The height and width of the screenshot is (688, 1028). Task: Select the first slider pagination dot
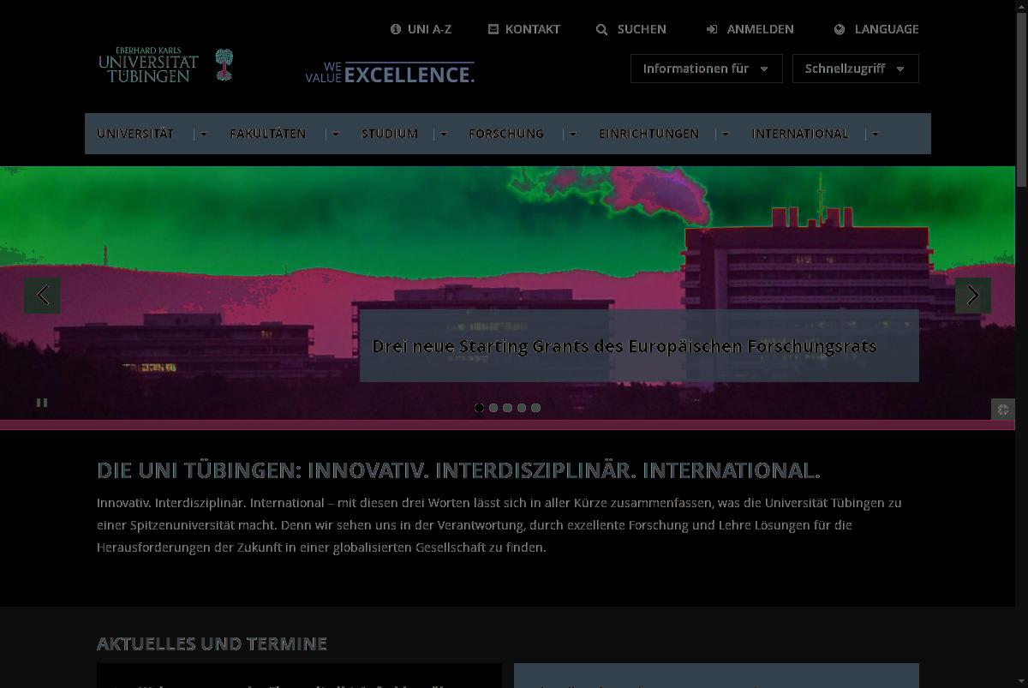pos(479,408)
